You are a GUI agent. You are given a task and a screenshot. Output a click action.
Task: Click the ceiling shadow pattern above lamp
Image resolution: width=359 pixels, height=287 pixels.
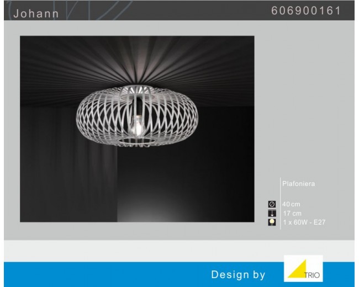tap(138, 61)
